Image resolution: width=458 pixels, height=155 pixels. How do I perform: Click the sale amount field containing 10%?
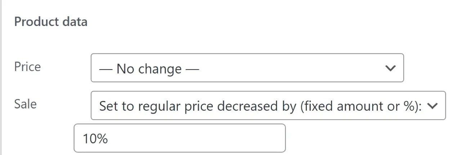point(179,138)
